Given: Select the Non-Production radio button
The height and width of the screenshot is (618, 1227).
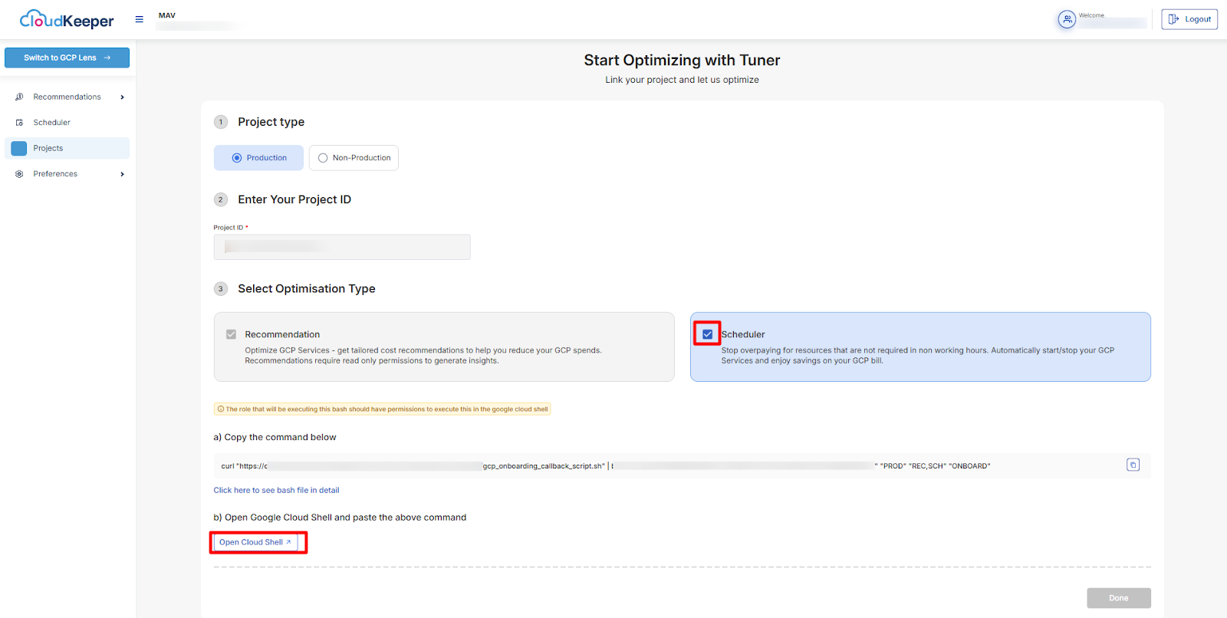Looking at the screenshot, I should (x=323, y=158).
